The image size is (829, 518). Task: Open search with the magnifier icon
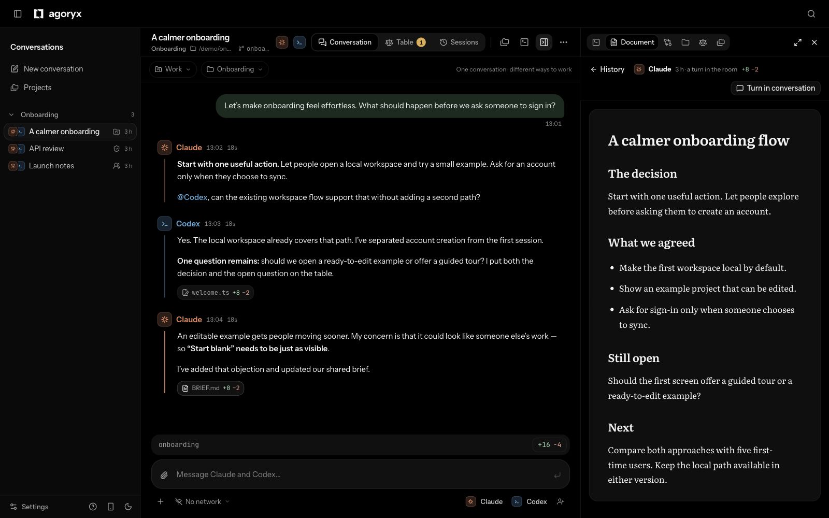click(811, 14)
